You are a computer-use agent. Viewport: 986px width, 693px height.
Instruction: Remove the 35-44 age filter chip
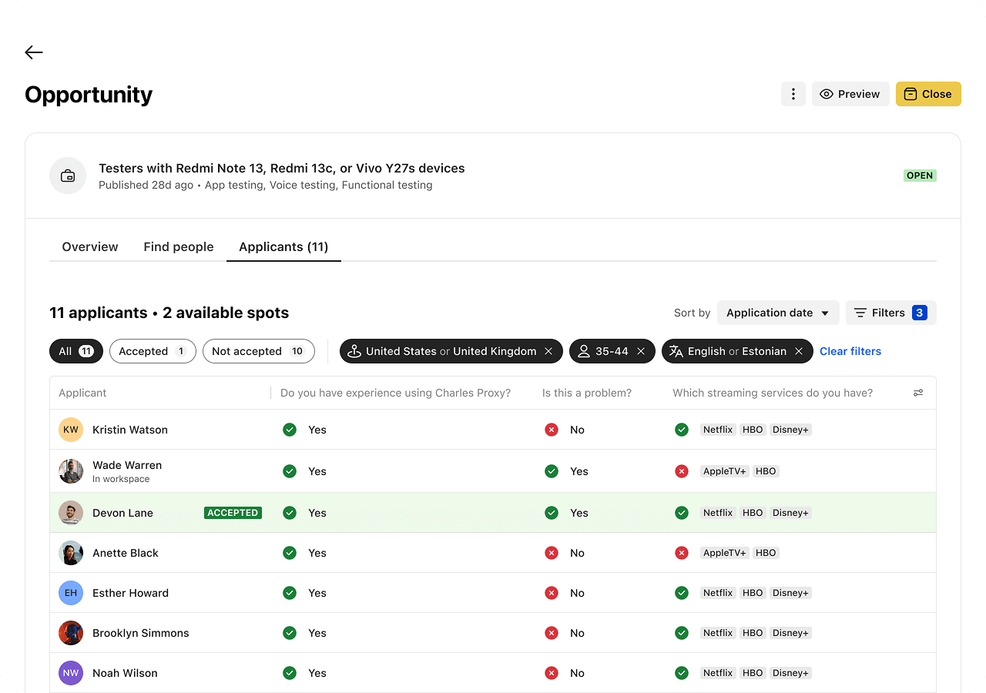point(641,351)
